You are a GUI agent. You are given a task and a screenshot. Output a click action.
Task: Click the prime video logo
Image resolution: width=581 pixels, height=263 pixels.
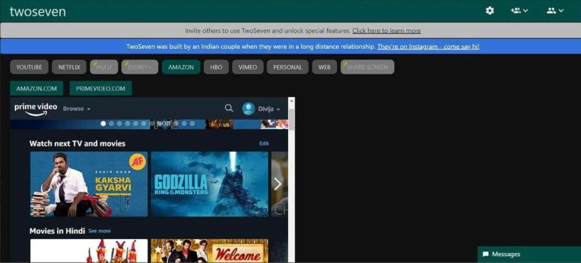tap(36, 108)
